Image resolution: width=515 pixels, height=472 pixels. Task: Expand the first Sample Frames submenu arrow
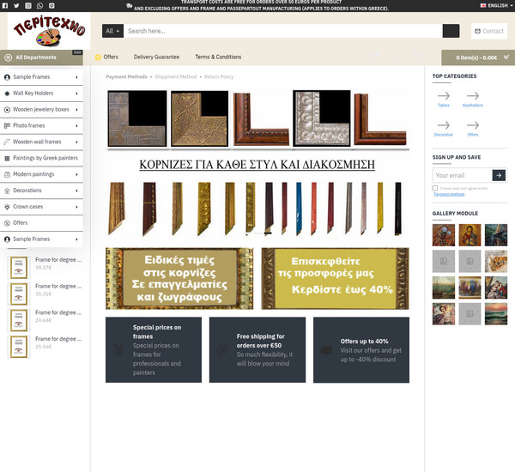tap(77, 77)
